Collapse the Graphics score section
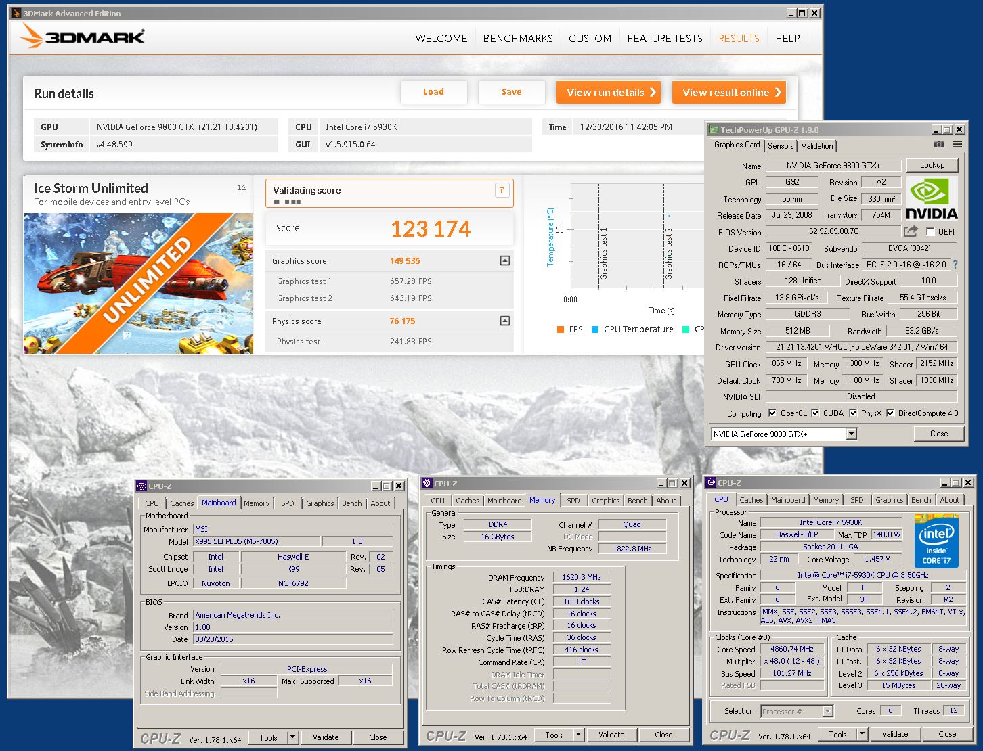Screen dimensions: 983x751 click(x=505, y=260)
